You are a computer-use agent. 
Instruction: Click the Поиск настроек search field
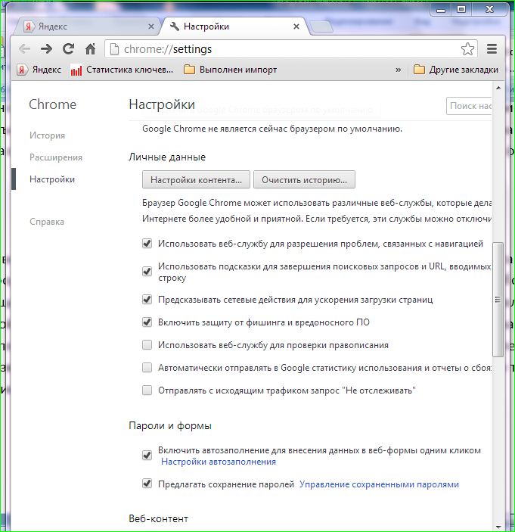coord(469,106)
